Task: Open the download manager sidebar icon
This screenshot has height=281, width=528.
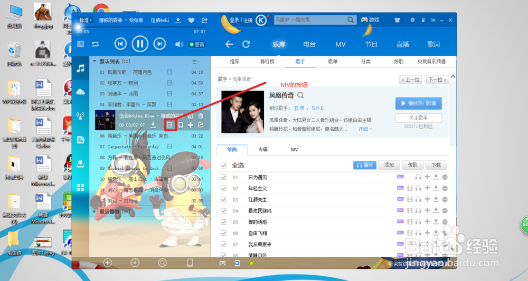Action: 80,163
